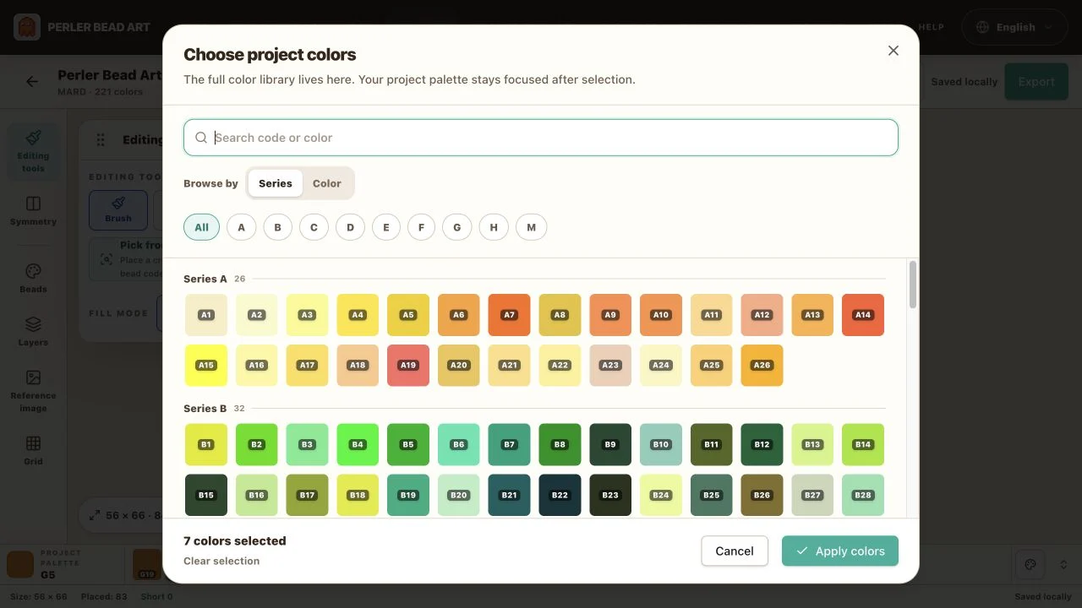1082x608 pixels.
Task: Open the English language dropdown
Action: tap(1015, 27)
